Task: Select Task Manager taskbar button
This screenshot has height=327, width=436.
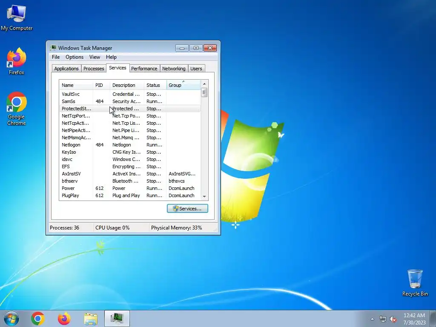Action: click(117, 318)
